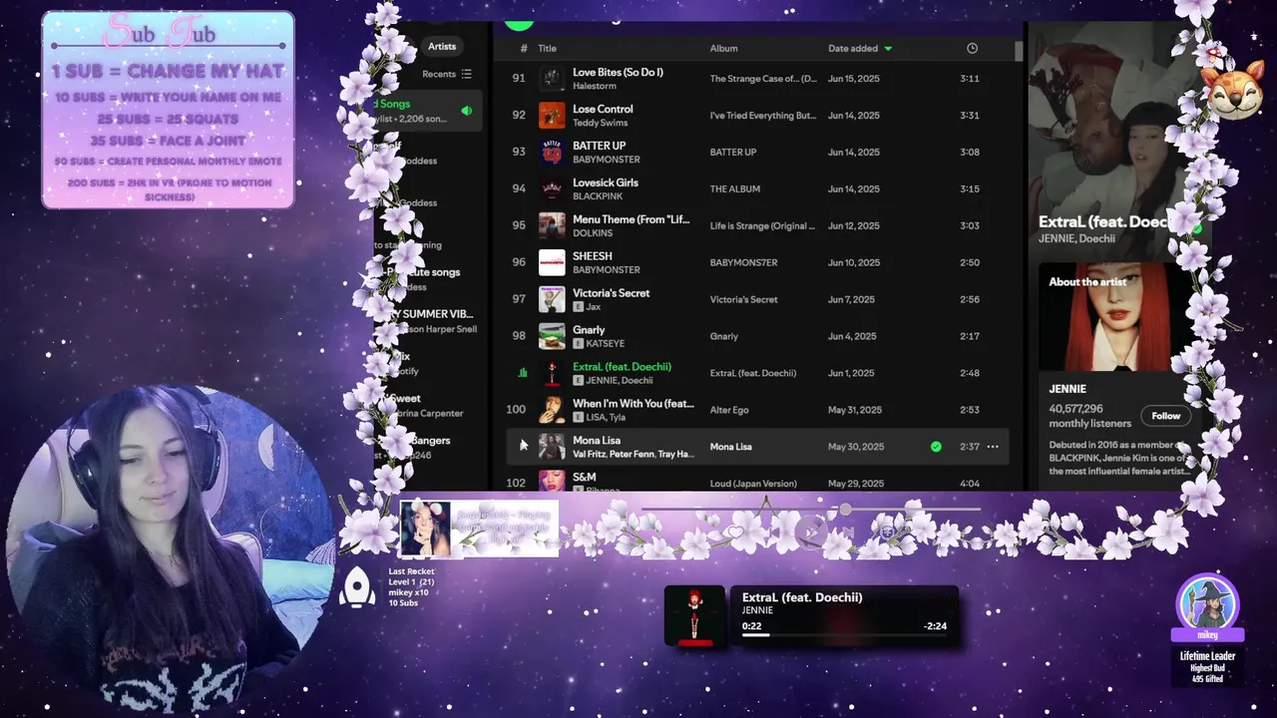The height and width of the screenshot is (718, 1277).
Task: Click the SHEESH track cover icon
Action: click(552, 262)
